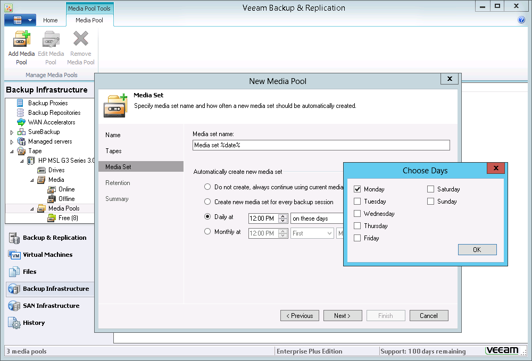Select the Media Pools folder icon
The width and height of the screenshot is (532, 361).
(x=41, y=208)
